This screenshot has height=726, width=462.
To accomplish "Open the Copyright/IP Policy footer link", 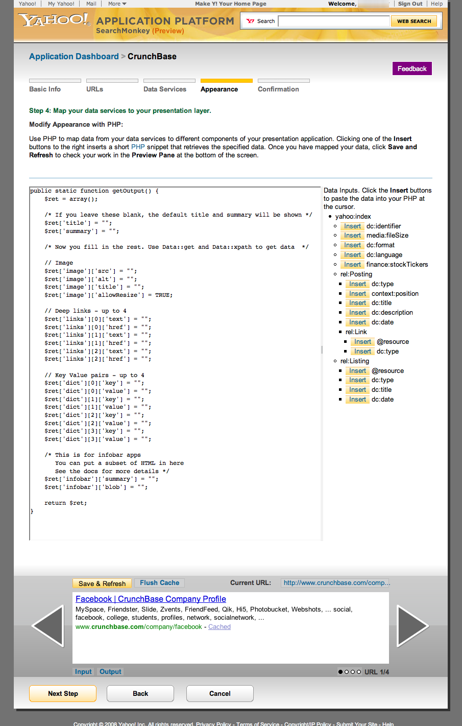I will pos(308,723).
